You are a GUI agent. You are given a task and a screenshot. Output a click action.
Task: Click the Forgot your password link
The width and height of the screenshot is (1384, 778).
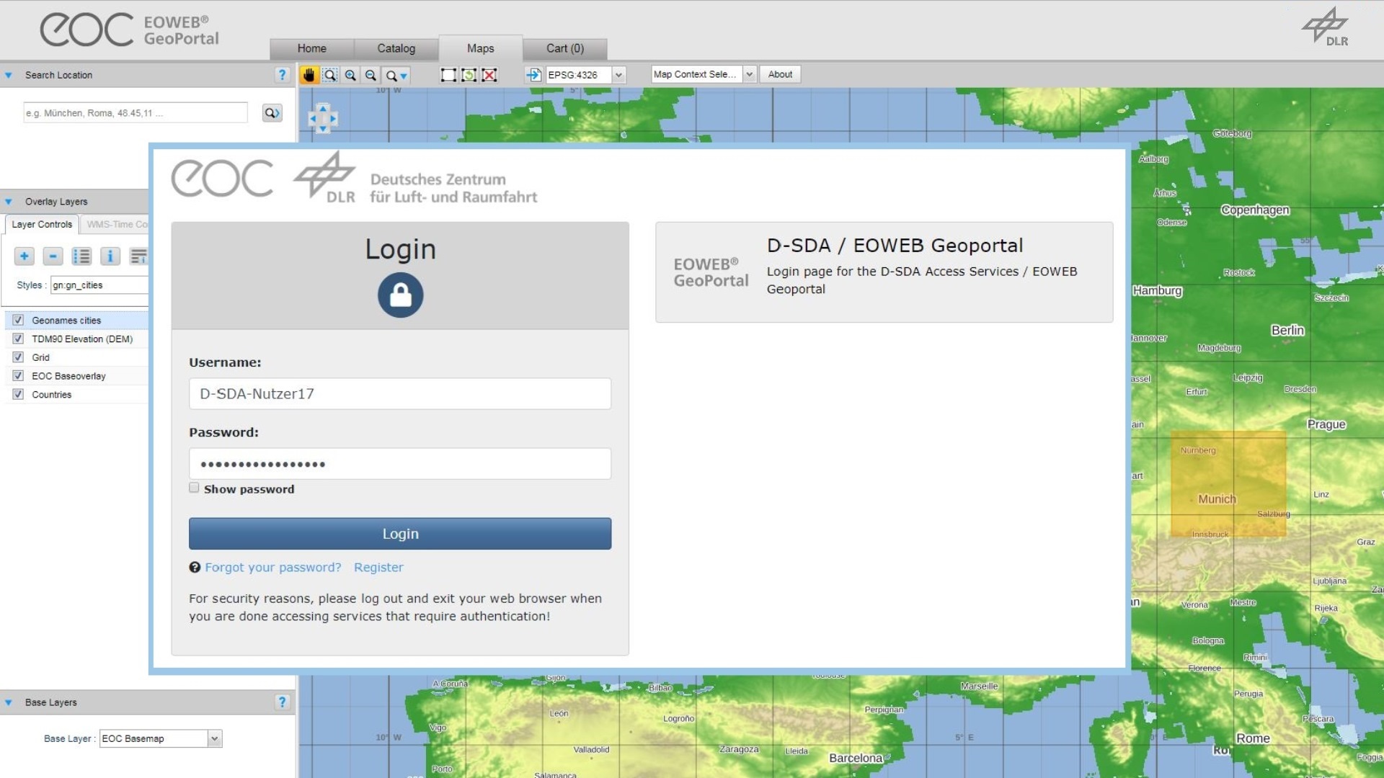tap(272, 568)
